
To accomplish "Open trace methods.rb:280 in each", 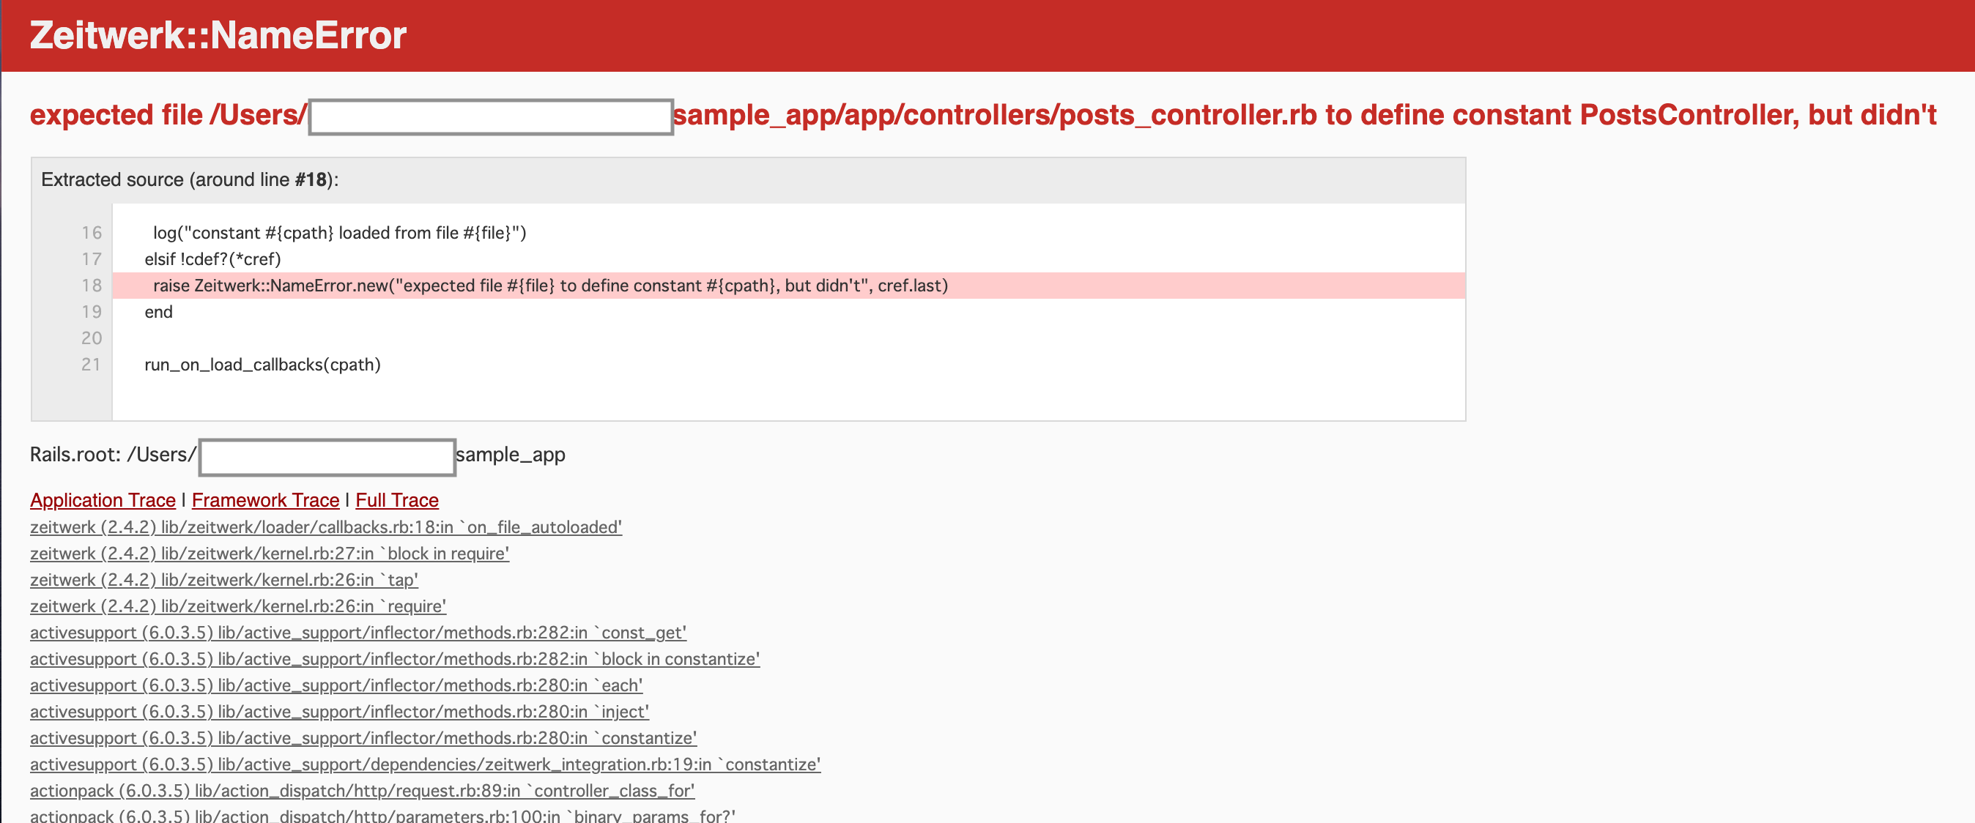I will 336,685.
